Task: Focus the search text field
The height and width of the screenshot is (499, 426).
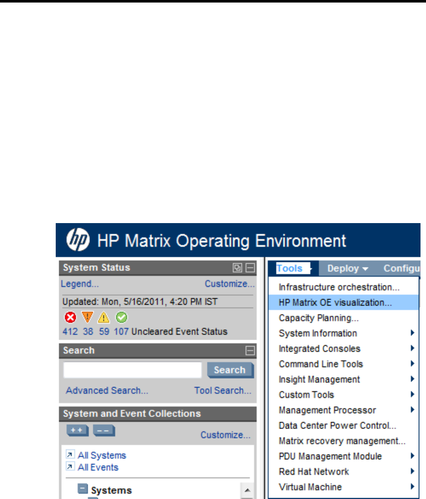Action: [133, 370]
